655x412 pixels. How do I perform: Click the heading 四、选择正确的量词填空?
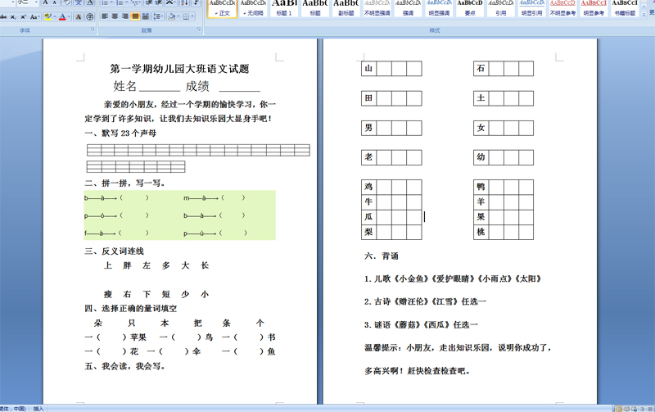click(x=131, y=308)
